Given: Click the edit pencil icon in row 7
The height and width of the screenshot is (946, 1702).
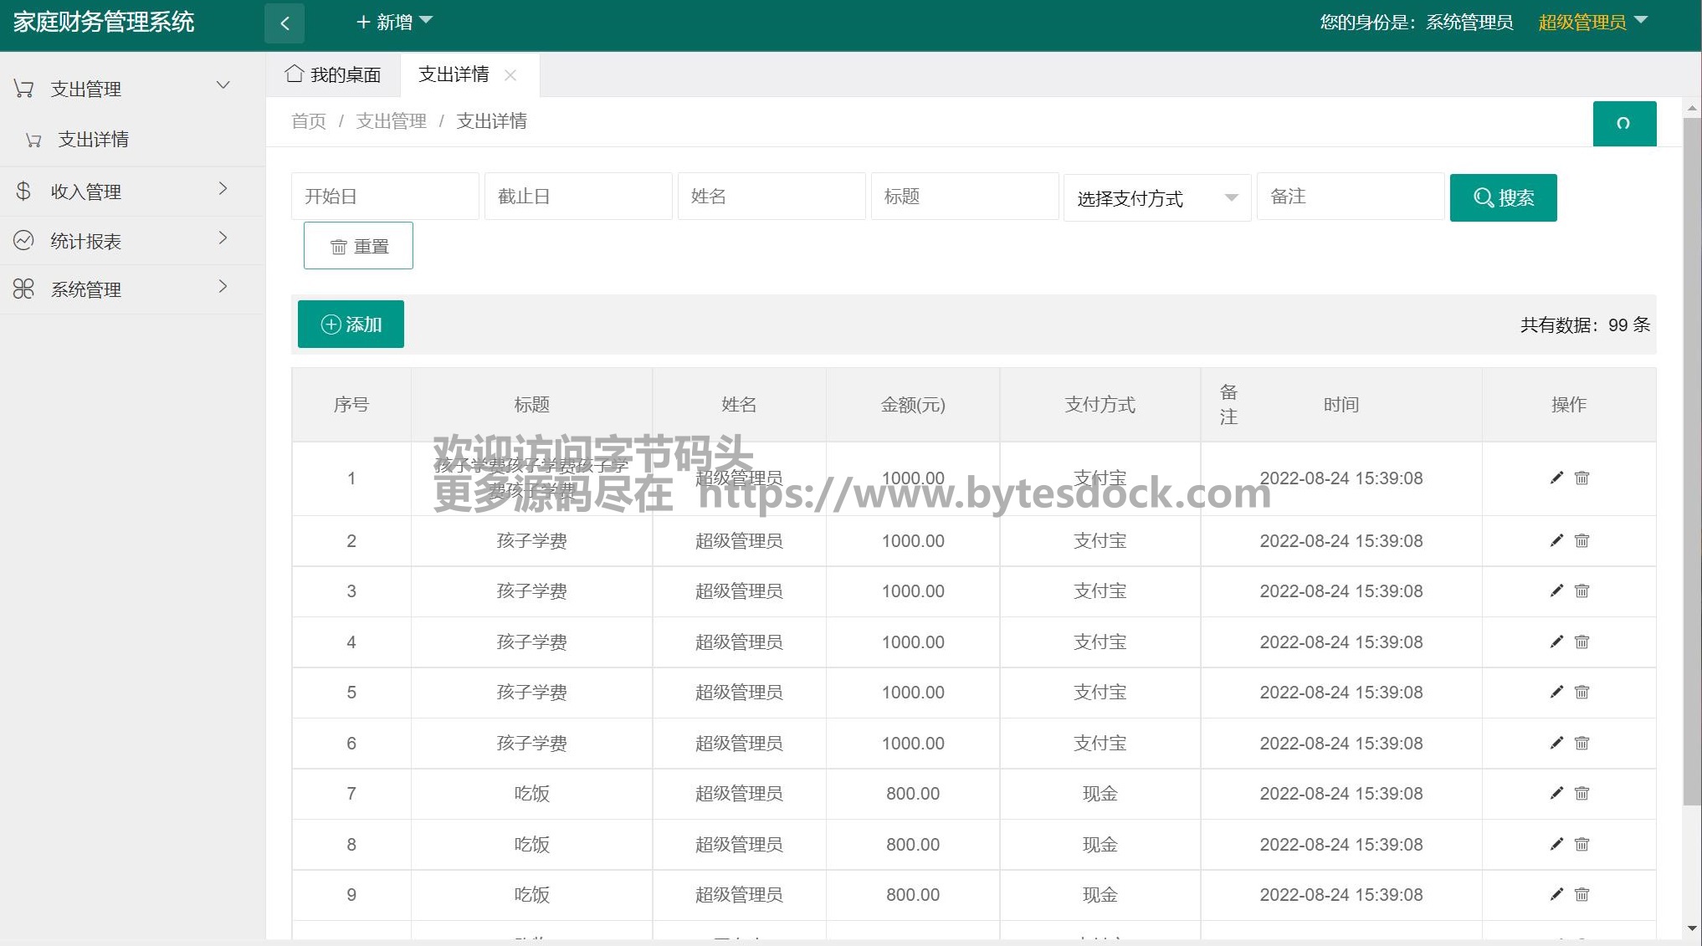Looking at the screenshot, I should pos(1556,793).
